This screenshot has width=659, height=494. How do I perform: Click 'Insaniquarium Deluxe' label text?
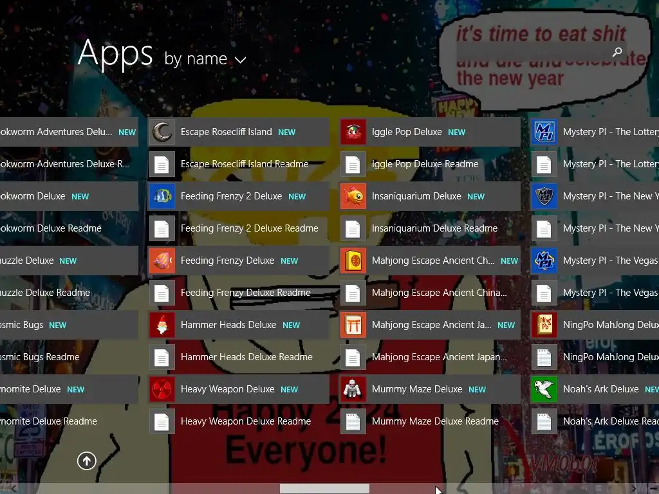(416, 196)
